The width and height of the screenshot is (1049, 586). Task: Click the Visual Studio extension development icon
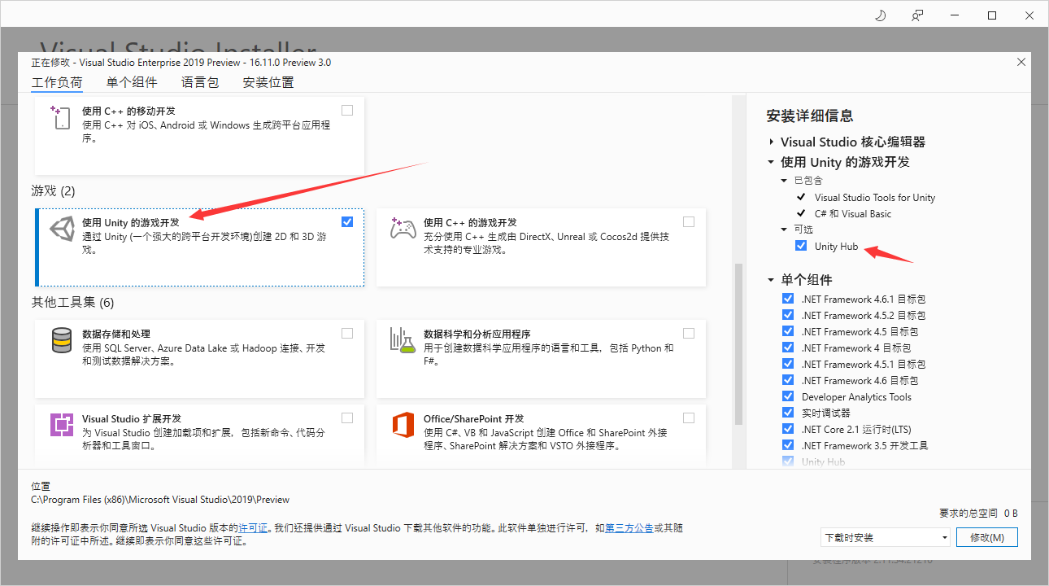(62, 425)
